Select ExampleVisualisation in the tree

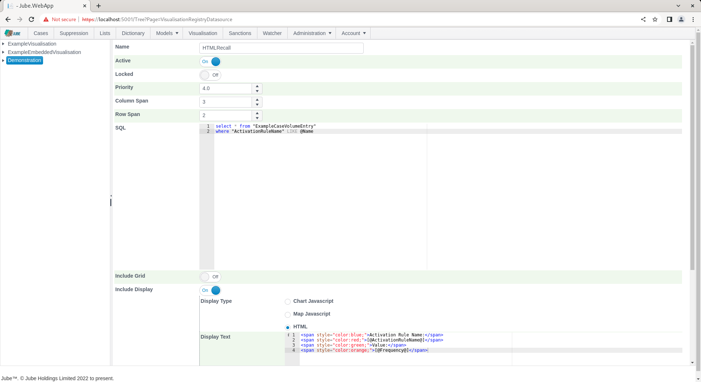click(32, 44)
